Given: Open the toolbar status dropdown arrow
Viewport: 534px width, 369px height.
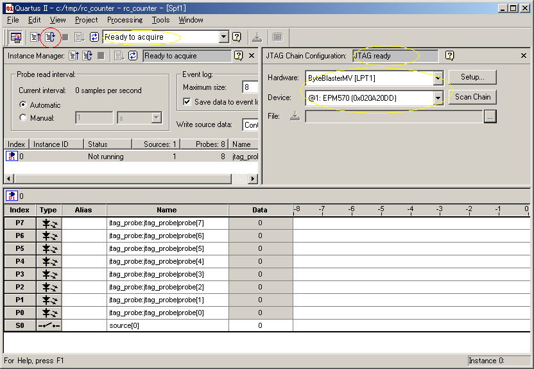Looking at the screenshot, I should click(x=224, y=37).
